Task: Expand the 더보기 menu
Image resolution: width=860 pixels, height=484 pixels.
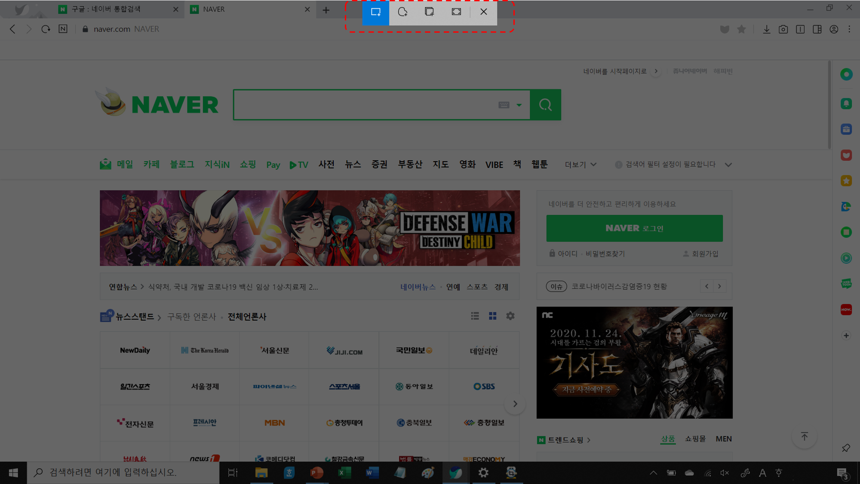Action: pos(580,165)
